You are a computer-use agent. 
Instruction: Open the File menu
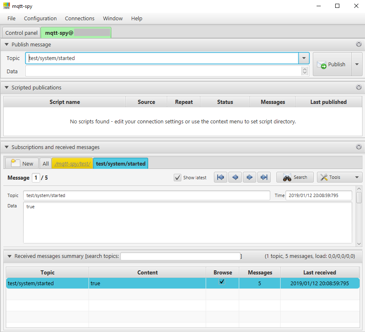tap(12, 18)
